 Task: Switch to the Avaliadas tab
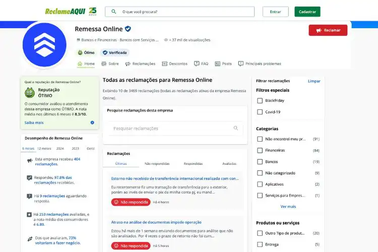[229, 163]
